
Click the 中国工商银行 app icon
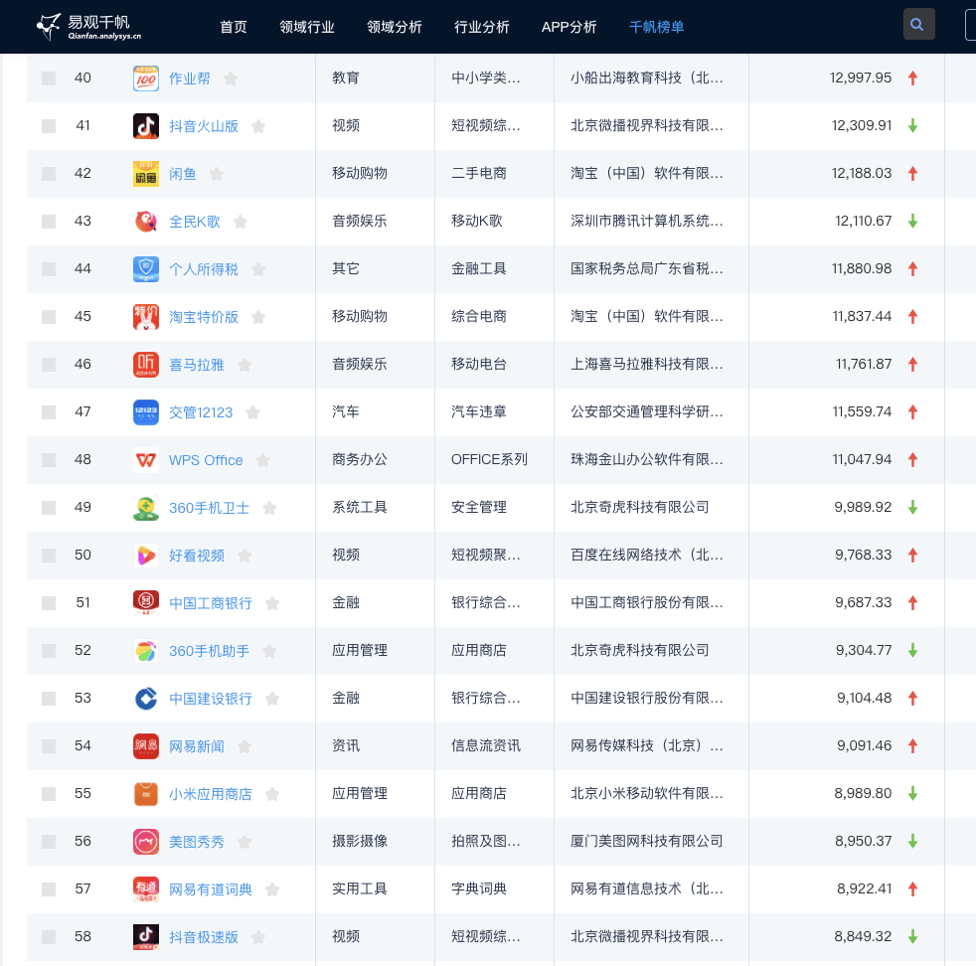click(146, 603)
